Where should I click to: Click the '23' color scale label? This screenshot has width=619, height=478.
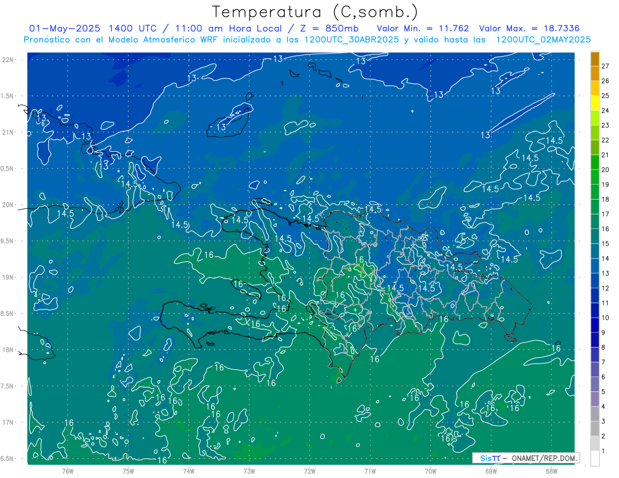[x=605, y=125]
